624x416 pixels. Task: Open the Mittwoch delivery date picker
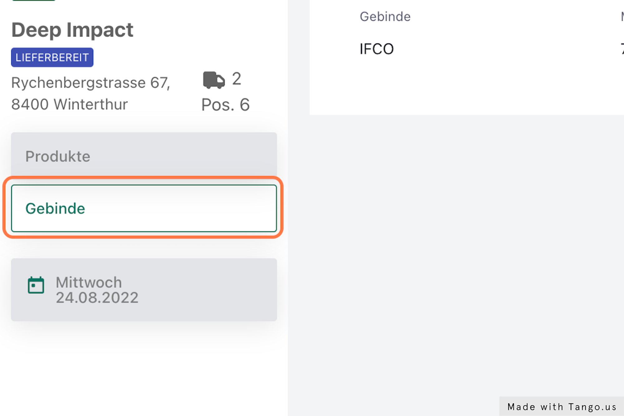pyautogui.click(x=144, y=290)
